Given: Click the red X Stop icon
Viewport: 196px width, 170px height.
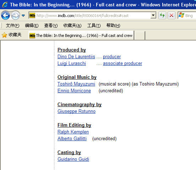Looking at the screenshot, I should pyautogui.click(x=171, y=16).
